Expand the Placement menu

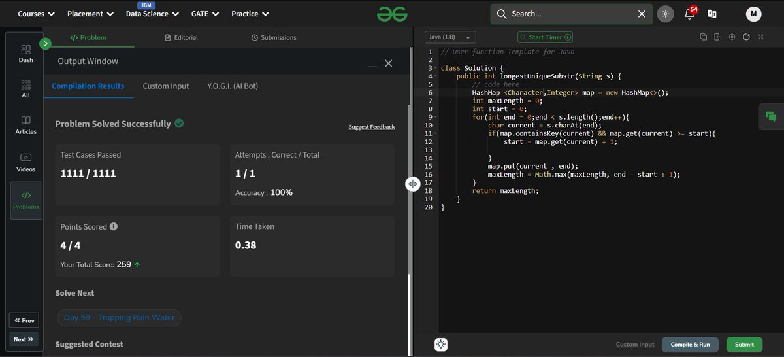tap(90, 14)
